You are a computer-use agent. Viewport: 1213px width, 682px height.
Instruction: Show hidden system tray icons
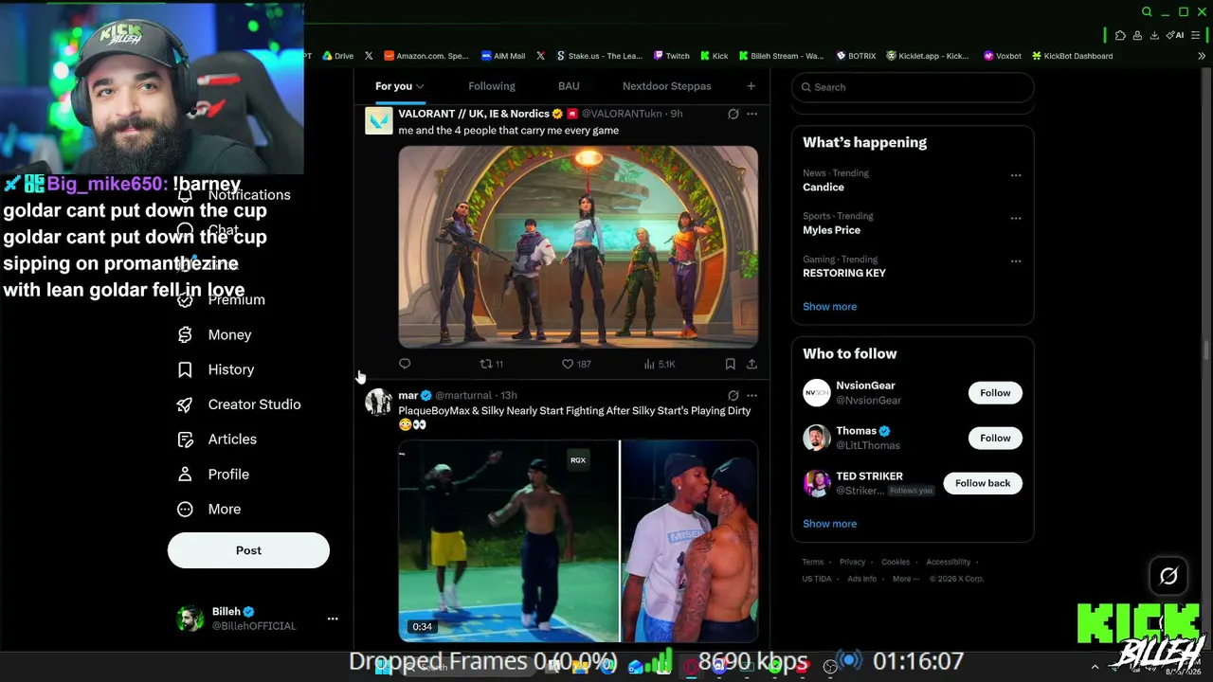tap(1095, 667)
